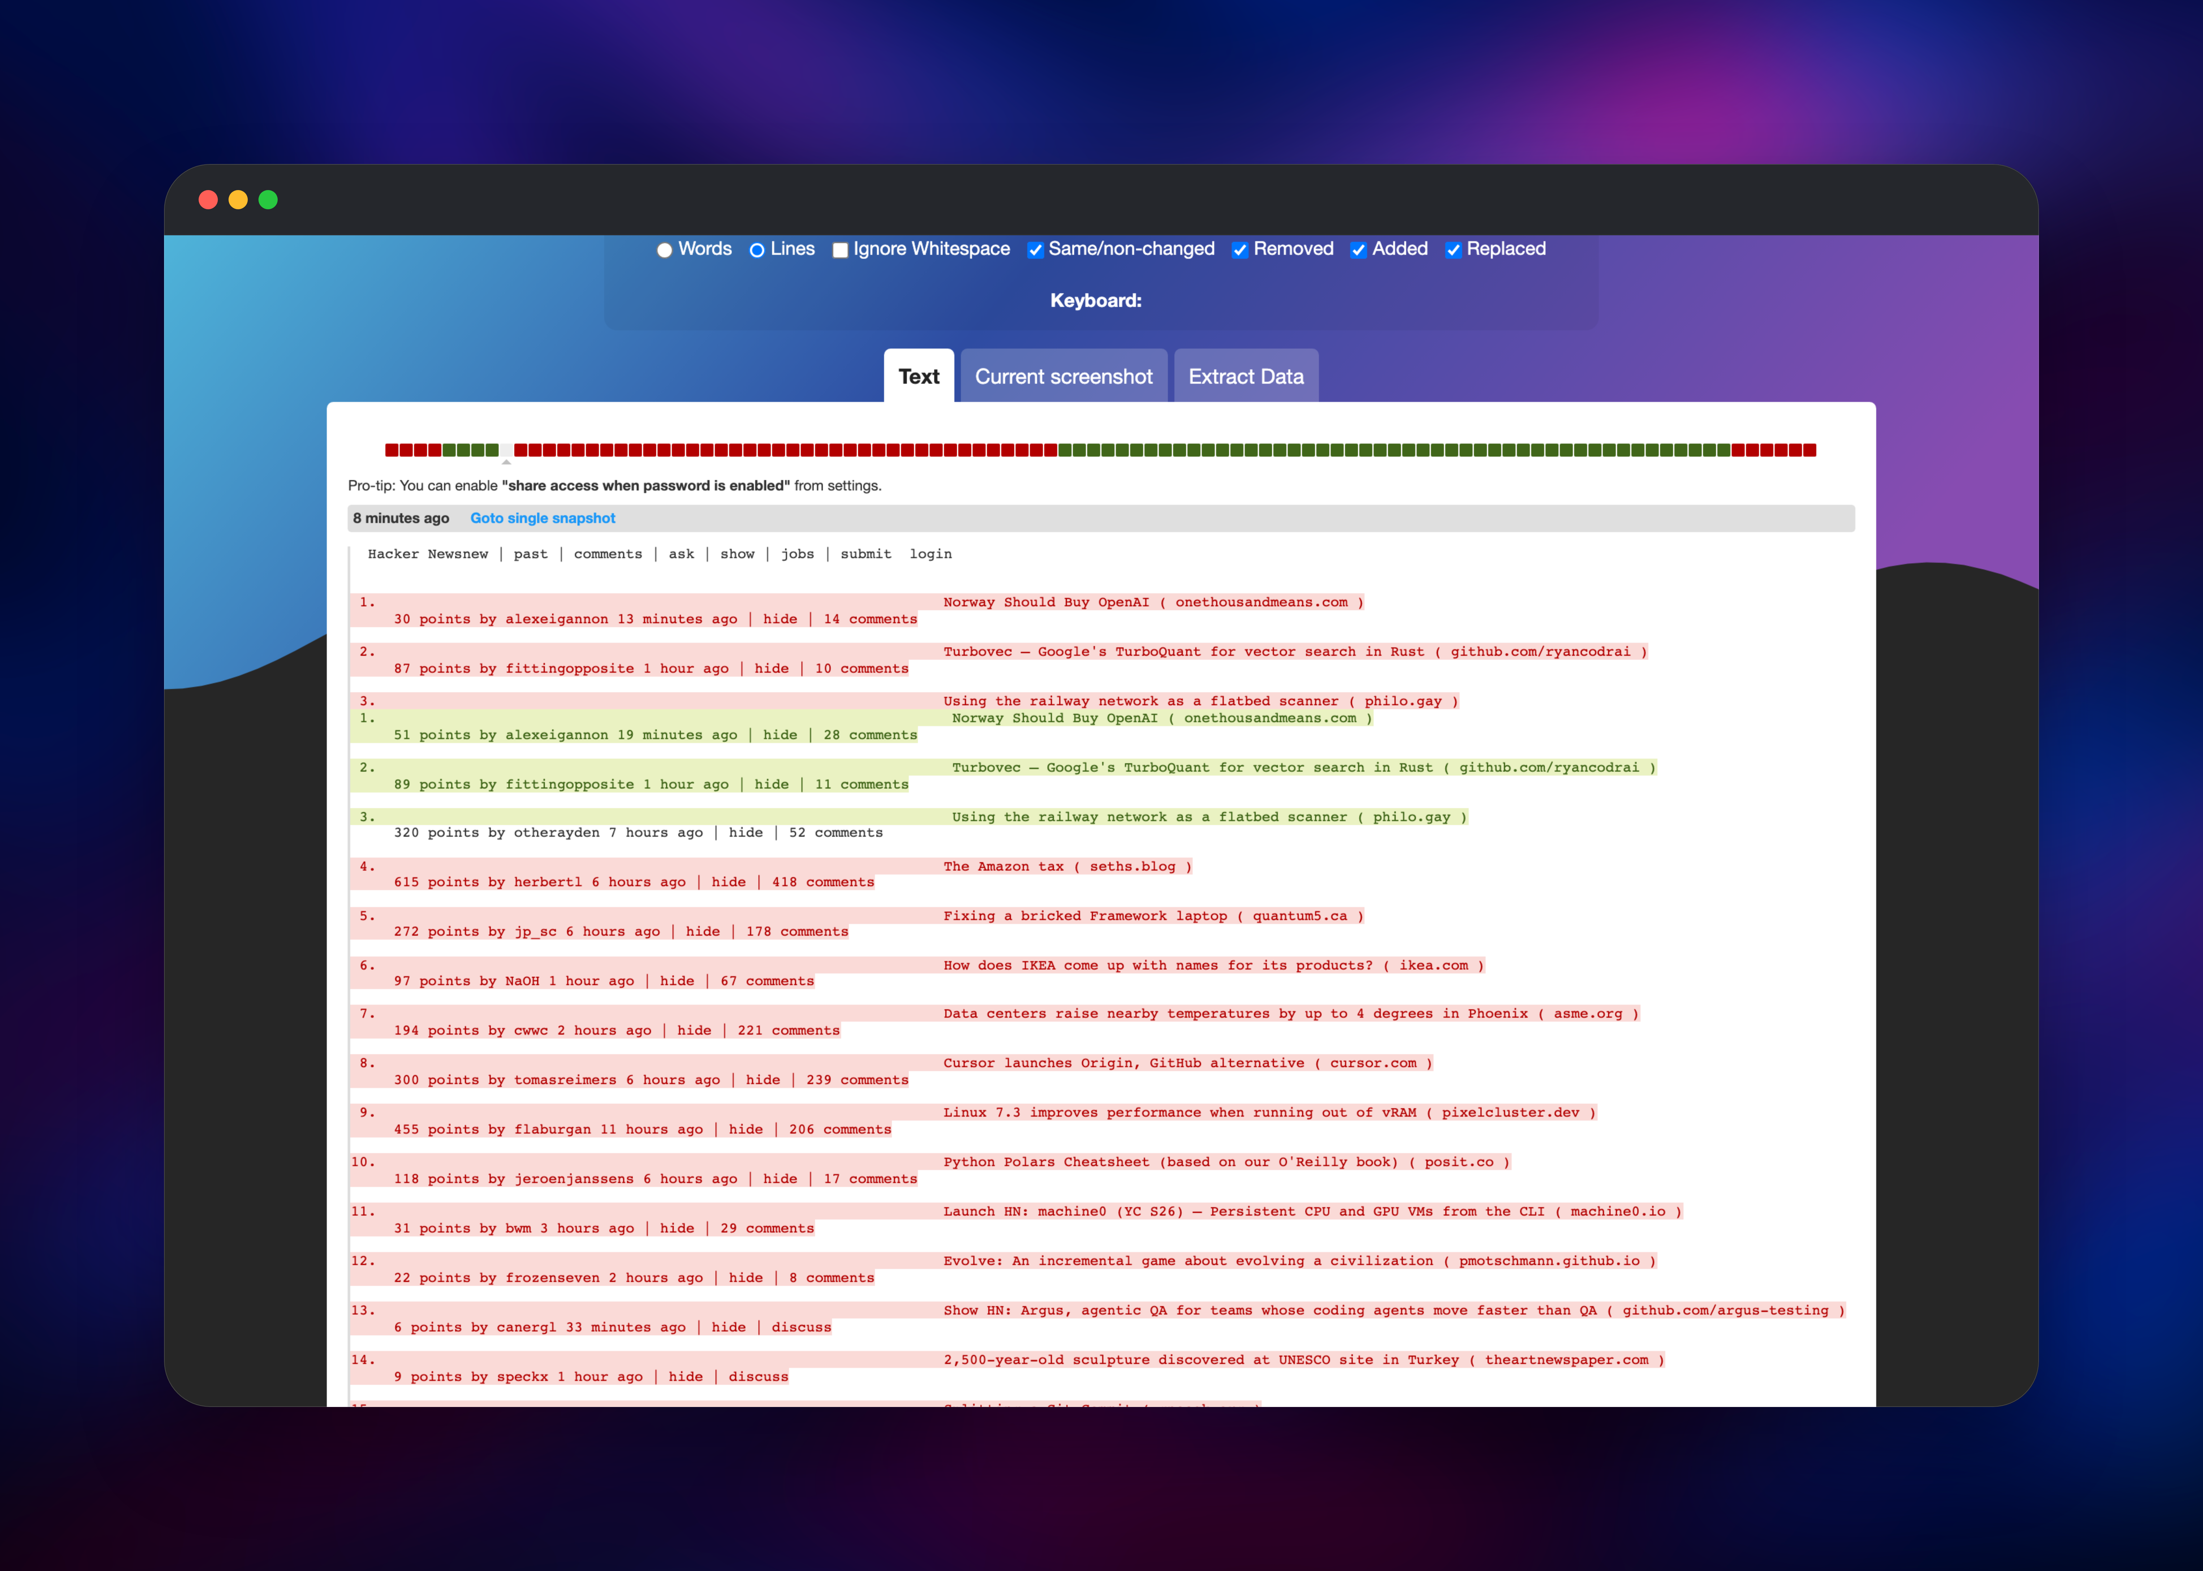Click "320 points by otherayden 7 hours ago"
The height and width of the screenshot is (1571, 2203).
(548, 833)
